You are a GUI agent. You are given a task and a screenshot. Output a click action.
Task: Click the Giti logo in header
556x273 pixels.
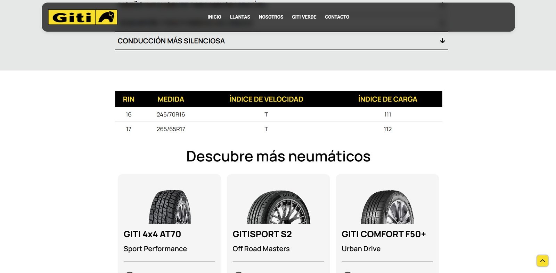(x=82, y=17)
